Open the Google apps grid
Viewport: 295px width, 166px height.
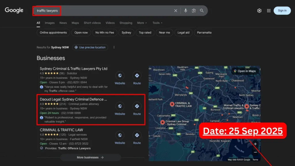point(268,11)
